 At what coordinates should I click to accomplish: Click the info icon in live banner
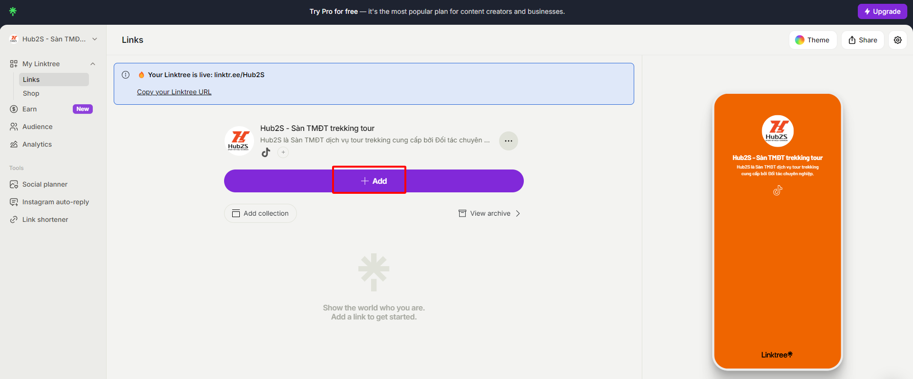126,75
